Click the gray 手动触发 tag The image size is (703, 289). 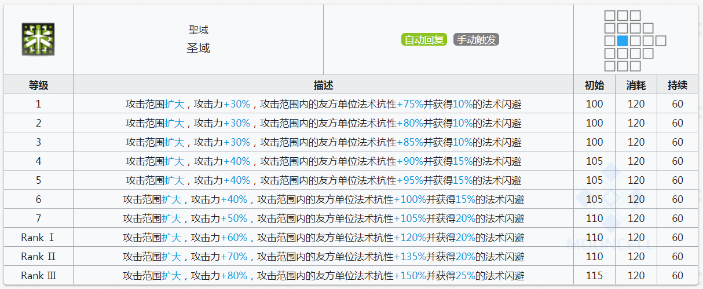[476, 40]
